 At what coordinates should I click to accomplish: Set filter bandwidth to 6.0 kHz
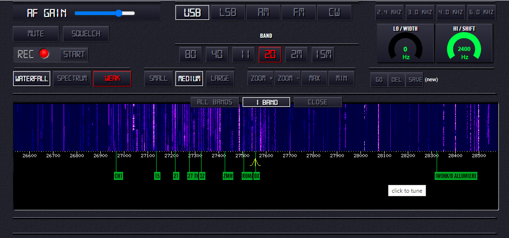[x=482, y=13]
